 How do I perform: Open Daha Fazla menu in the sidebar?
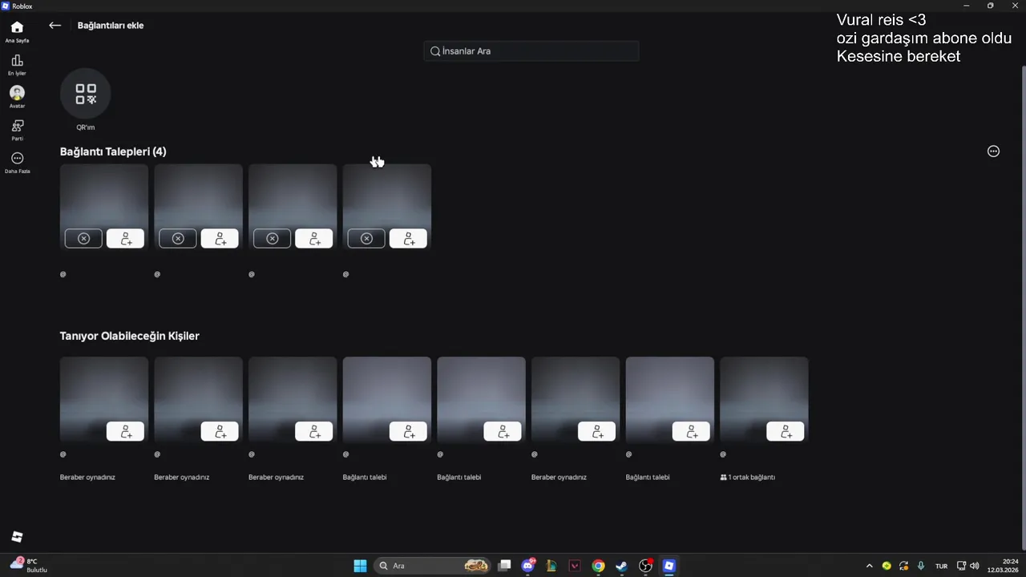tap(17, 163)
